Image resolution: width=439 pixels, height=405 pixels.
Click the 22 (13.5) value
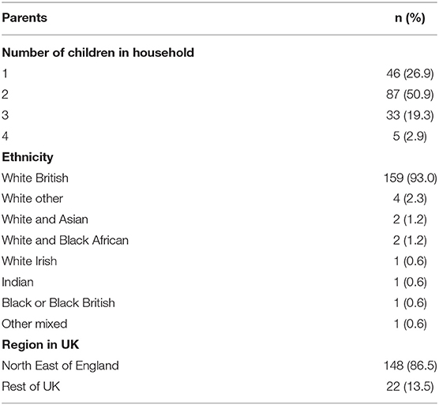(x=410, y=387)
